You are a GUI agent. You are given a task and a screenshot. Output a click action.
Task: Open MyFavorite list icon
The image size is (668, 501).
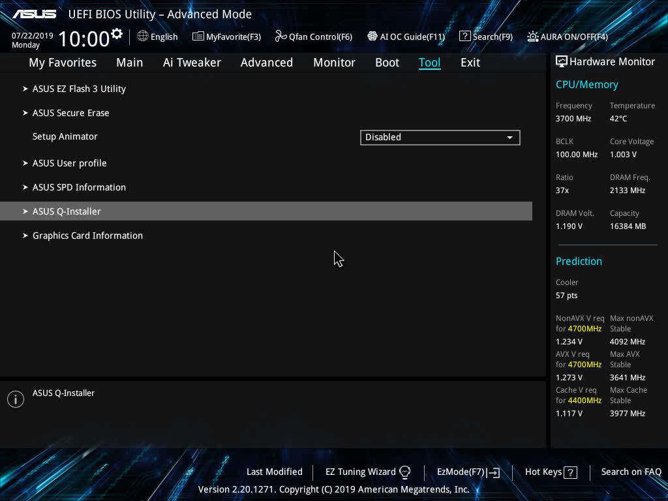coord(198,37)
